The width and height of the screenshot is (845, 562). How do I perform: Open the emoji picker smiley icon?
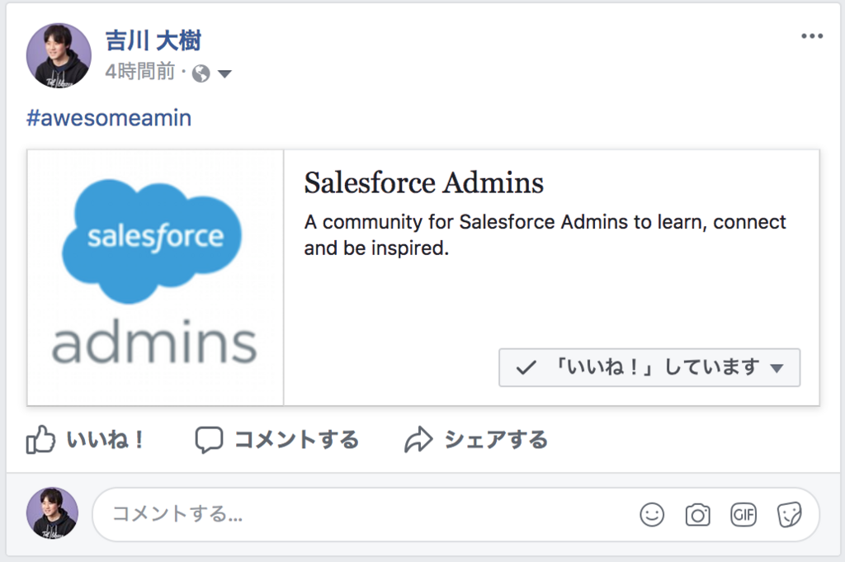[x=652, y=515]
